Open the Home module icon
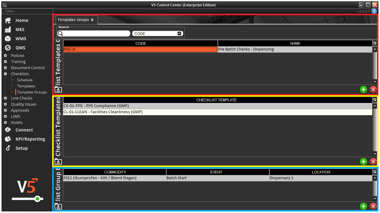Screen dimensions: 380x213 [x=8, y=20]
